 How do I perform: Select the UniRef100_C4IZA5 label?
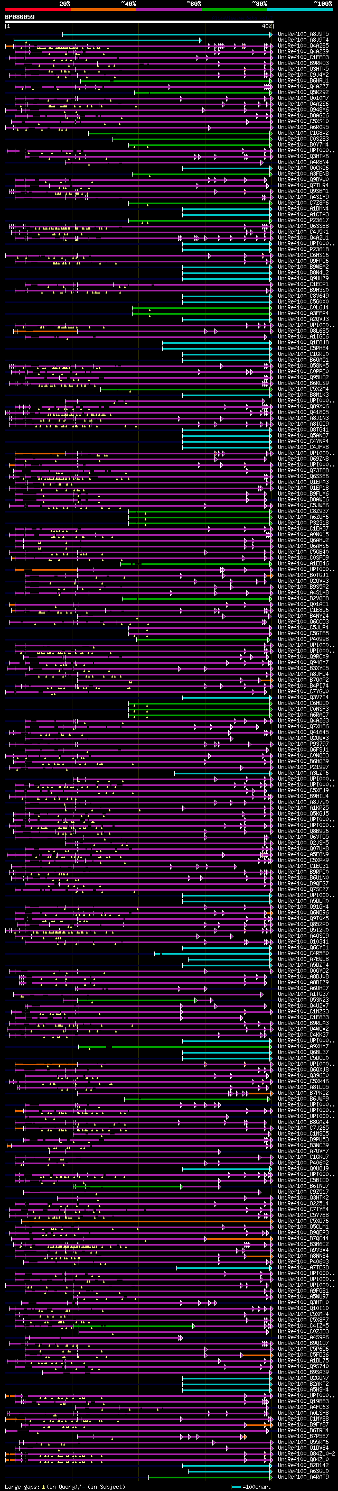pos(303,1325)
